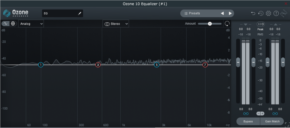Click the iZotope logo beside the help icon
The height and width of the screenshot is (128, 290).
point(283,13)
